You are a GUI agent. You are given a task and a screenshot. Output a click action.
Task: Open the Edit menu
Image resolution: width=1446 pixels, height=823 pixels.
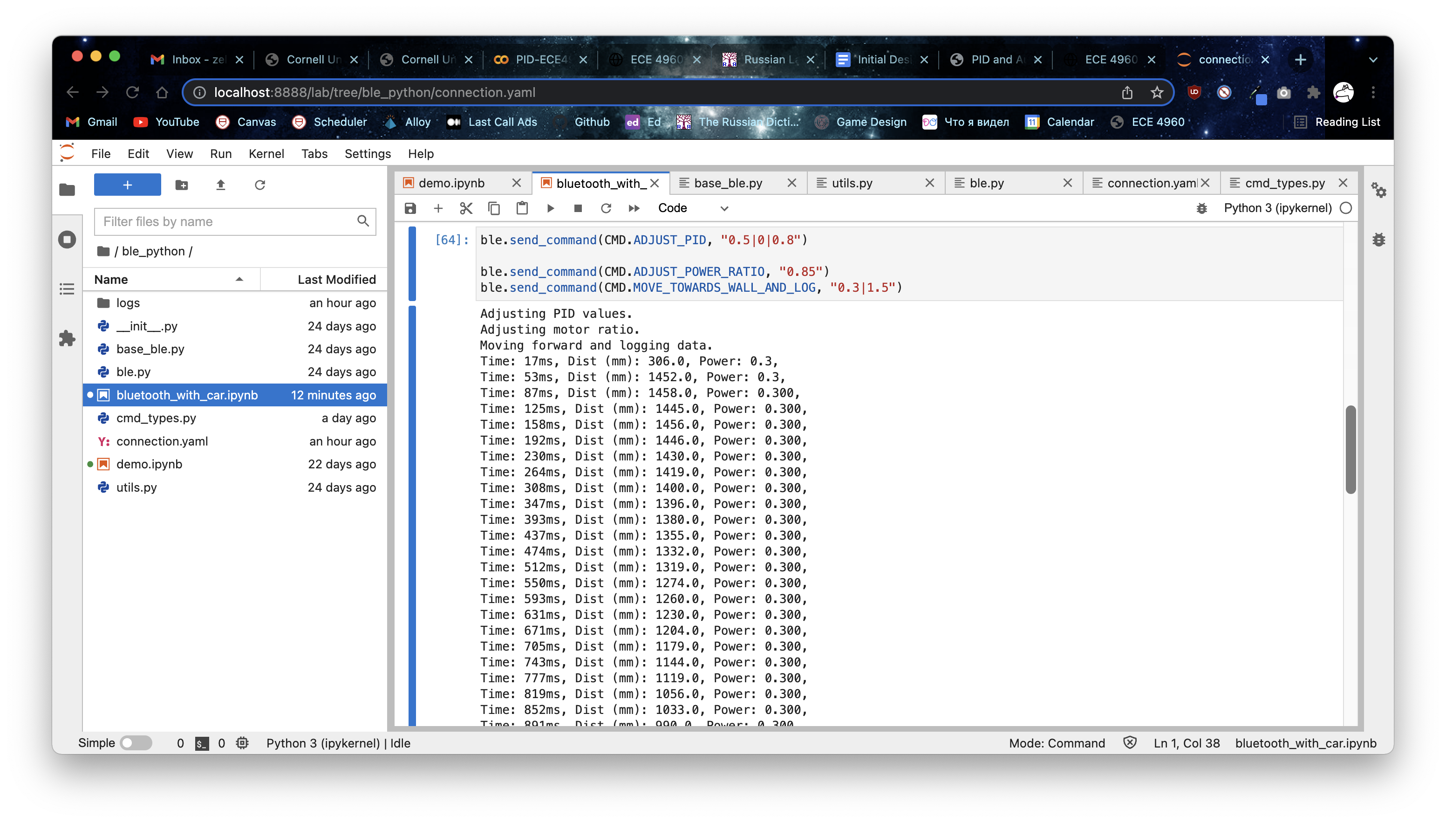click(138, 153)
